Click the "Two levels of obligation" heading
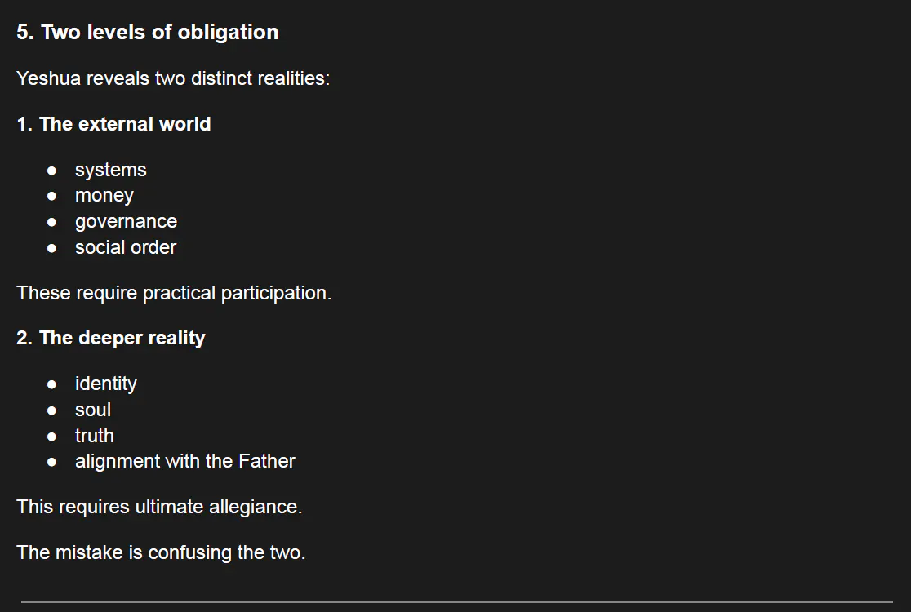 147,32
